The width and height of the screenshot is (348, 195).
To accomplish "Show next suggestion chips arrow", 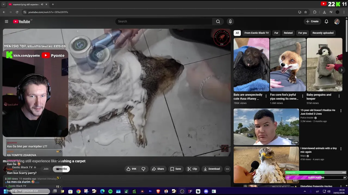I will (x=341, y=70).
